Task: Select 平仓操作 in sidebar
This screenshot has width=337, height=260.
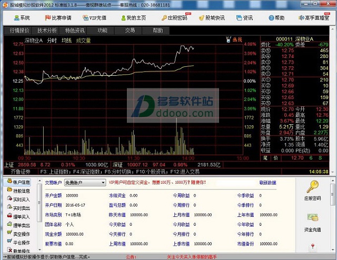Action: (x=18, y=243)
